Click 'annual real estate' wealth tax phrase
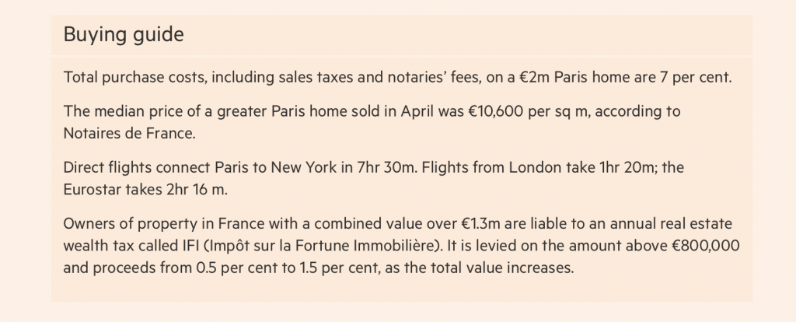 pos(671,223)
